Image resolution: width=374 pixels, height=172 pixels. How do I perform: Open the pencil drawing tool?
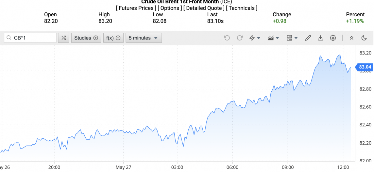click(308, 38)
